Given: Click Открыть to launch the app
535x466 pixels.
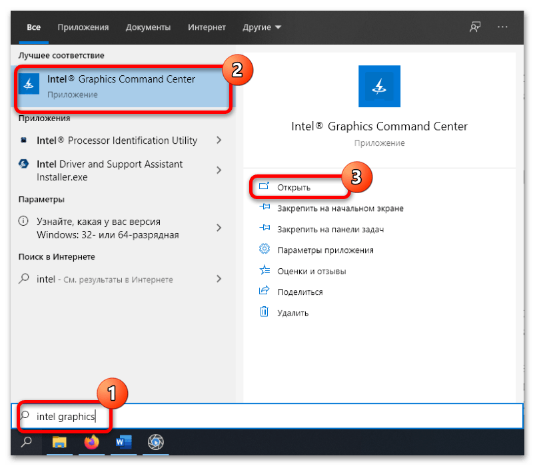Looking at the screenshot, I should click(x=293, y=188).
